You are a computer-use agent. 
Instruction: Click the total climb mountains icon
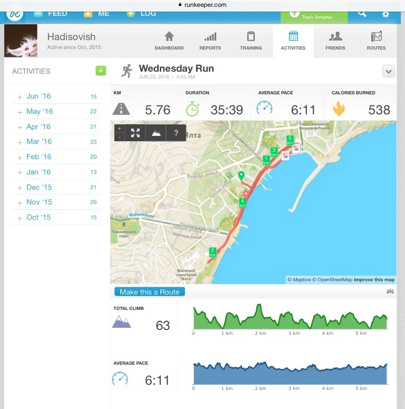point(121,322)
